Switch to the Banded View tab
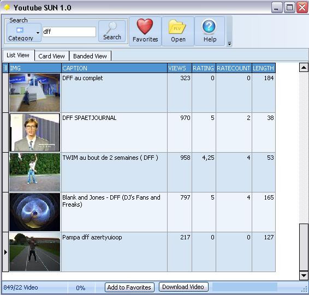309x295 pixels. (90, 56)
